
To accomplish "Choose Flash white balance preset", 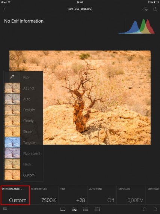I will (24, 164).
